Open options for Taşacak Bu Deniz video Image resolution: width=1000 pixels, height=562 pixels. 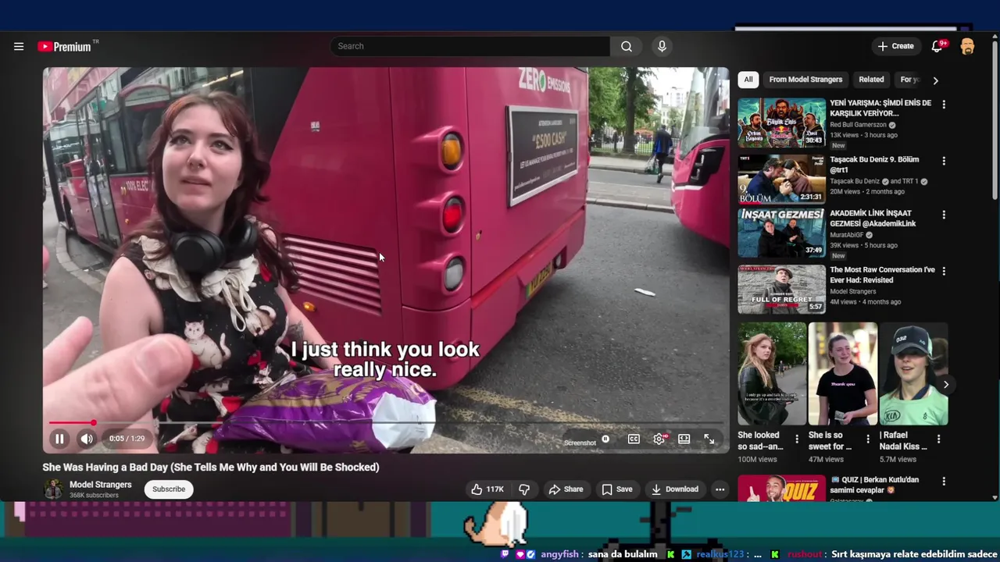pyautogui.click(x=944, y=161)
